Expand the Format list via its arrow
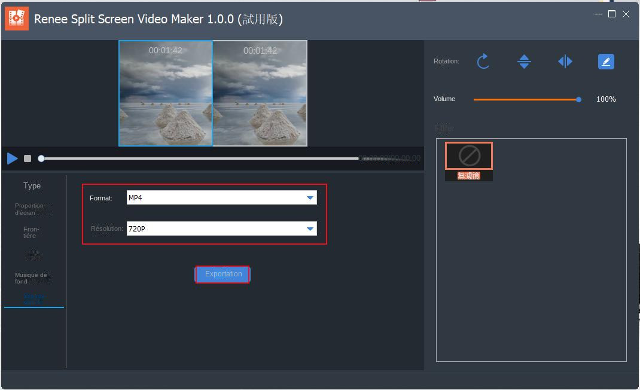 coord(310,197)
